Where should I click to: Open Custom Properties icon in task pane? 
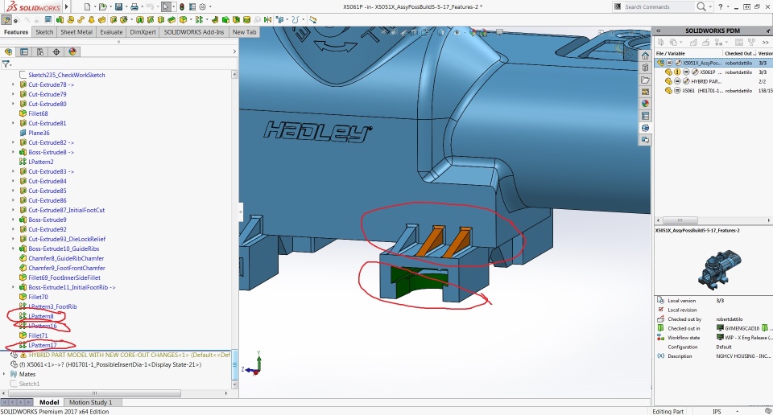[645, 116]
